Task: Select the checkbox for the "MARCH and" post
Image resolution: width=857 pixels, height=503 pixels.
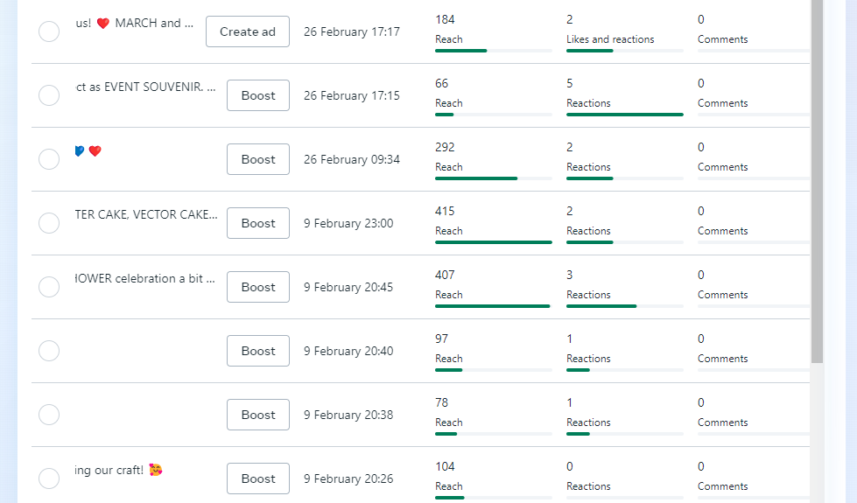Action: coord(49,31)
